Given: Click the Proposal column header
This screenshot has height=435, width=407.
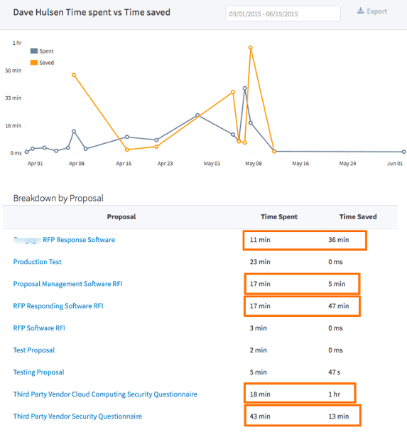Looking at the screenshot, I should point(121,216).
